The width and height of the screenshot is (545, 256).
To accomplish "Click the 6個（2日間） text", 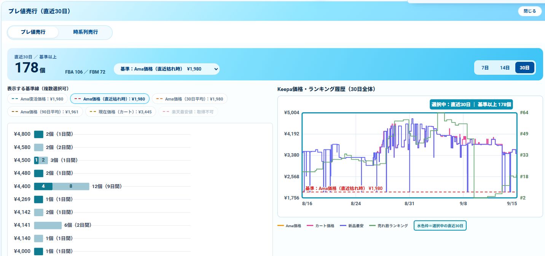I will click(x=78, y=225).
